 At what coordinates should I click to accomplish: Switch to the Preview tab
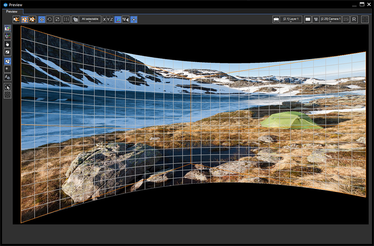click(x=12, y=12)
